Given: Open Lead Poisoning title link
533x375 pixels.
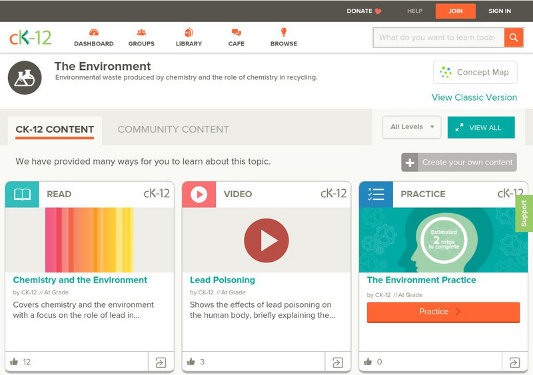Looking at the screenshot, I should [223, 280].
